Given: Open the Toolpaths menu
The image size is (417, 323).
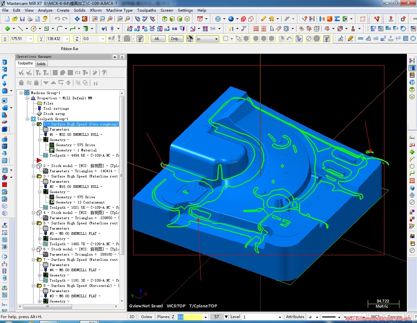Looking at the screenshot, I should pyautogui.click(x=146, y=10).
